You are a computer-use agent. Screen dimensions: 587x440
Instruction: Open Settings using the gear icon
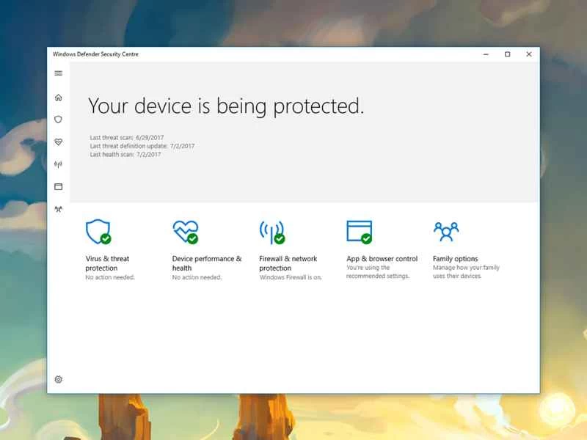tap(59, 379)
